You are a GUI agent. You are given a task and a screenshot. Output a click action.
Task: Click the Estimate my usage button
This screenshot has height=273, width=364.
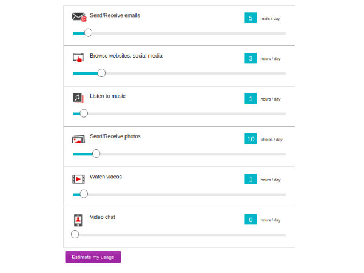93,257
